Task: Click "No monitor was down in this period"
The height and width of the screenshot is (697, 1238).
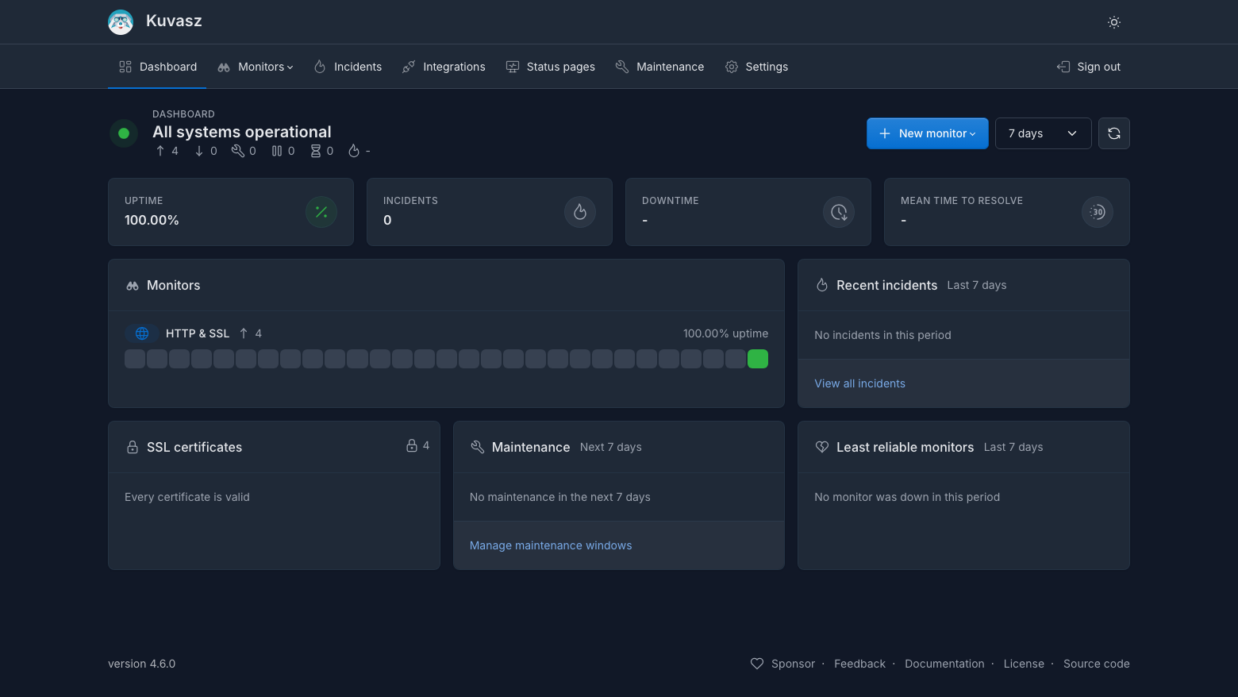Action: point(907,497)
